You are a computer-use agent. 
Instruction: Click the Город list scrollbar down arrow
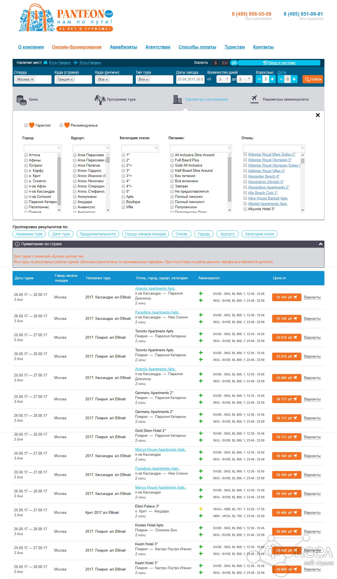click(59, 210)
